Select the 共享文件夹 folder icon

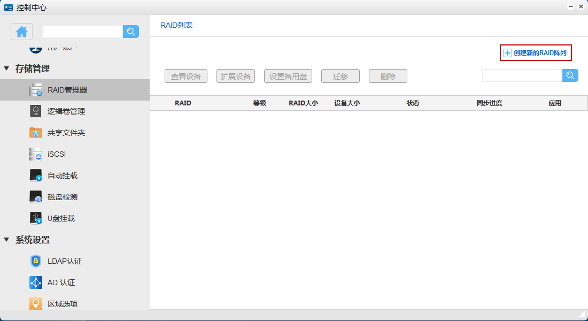36,133
